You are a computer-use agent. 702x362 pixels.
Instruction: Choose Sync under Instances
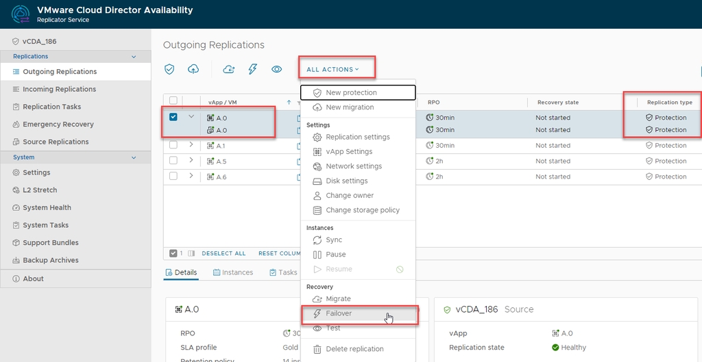pyautogui.click(x=334, y=240)
